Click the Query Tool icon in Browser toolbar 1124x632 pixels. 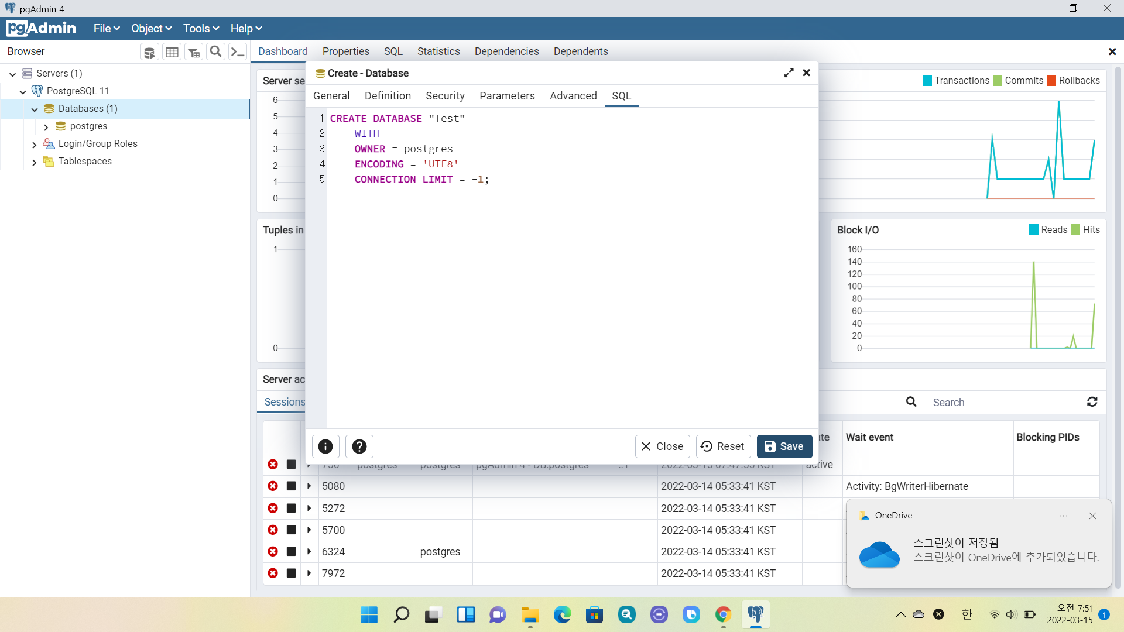click(x=150, y=52)
